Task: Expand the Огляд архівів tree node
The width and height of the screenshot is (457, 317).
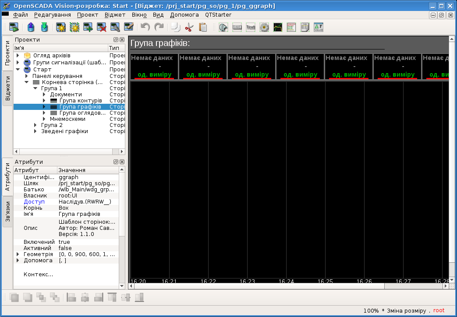Action: pyautogui.click(x=18, y=55)
